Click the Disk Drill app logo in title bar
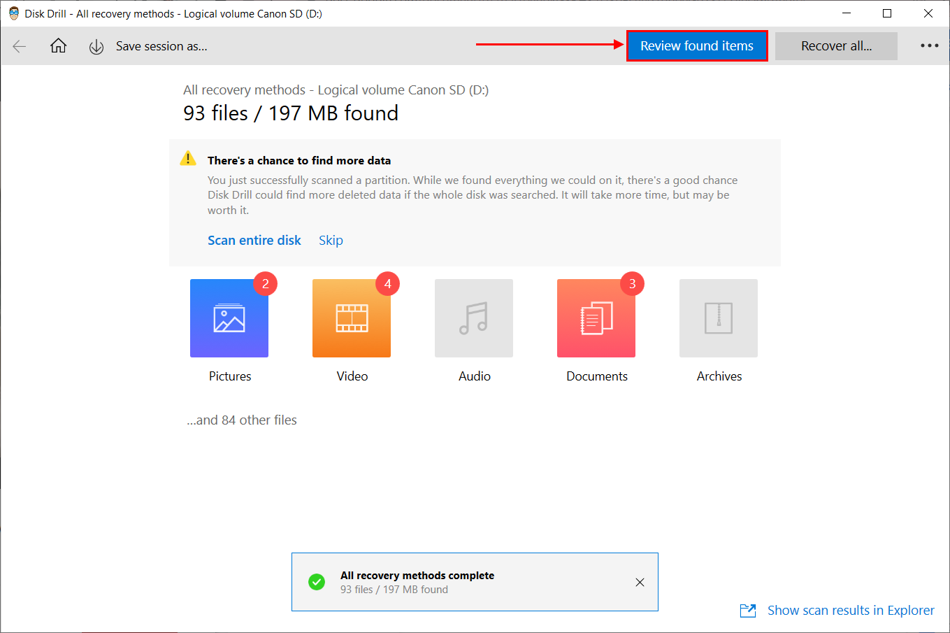The image size is (950, 633). [x=14, y=13]
